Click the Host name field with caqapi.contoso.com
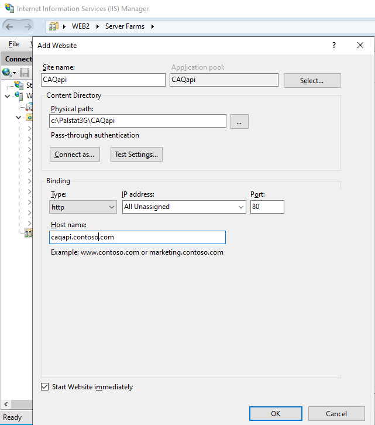Screen dimensions: 375x425 pyautogui.click(x=137, y=238)
